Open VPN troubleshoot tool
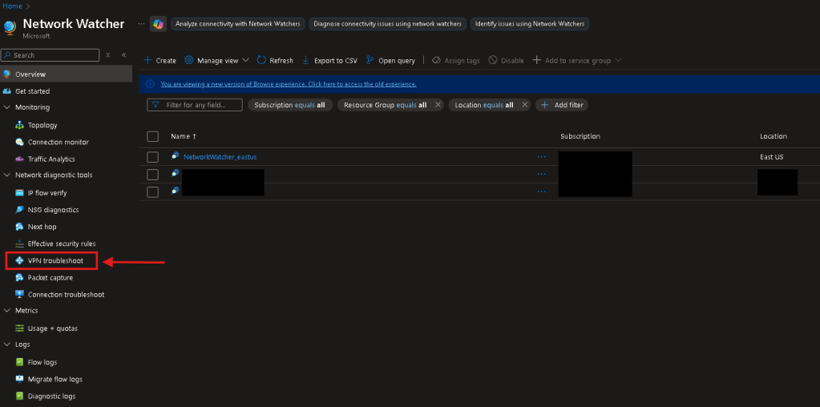The image size is (820, 407). tap(55, 260)
